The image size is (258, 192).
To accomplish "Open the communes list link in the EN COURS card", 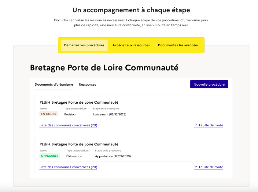I will click(68, 125).
